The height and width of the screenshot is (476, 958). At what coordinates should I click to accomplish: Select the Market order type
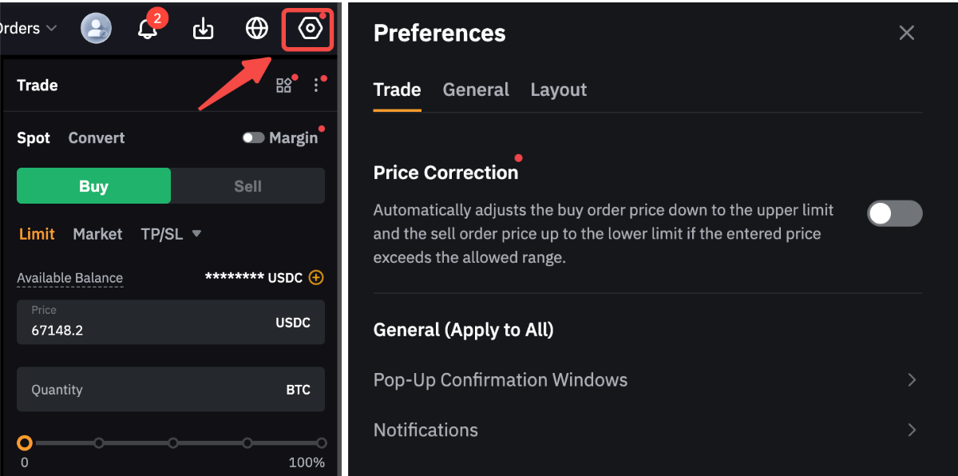[97, 234]
